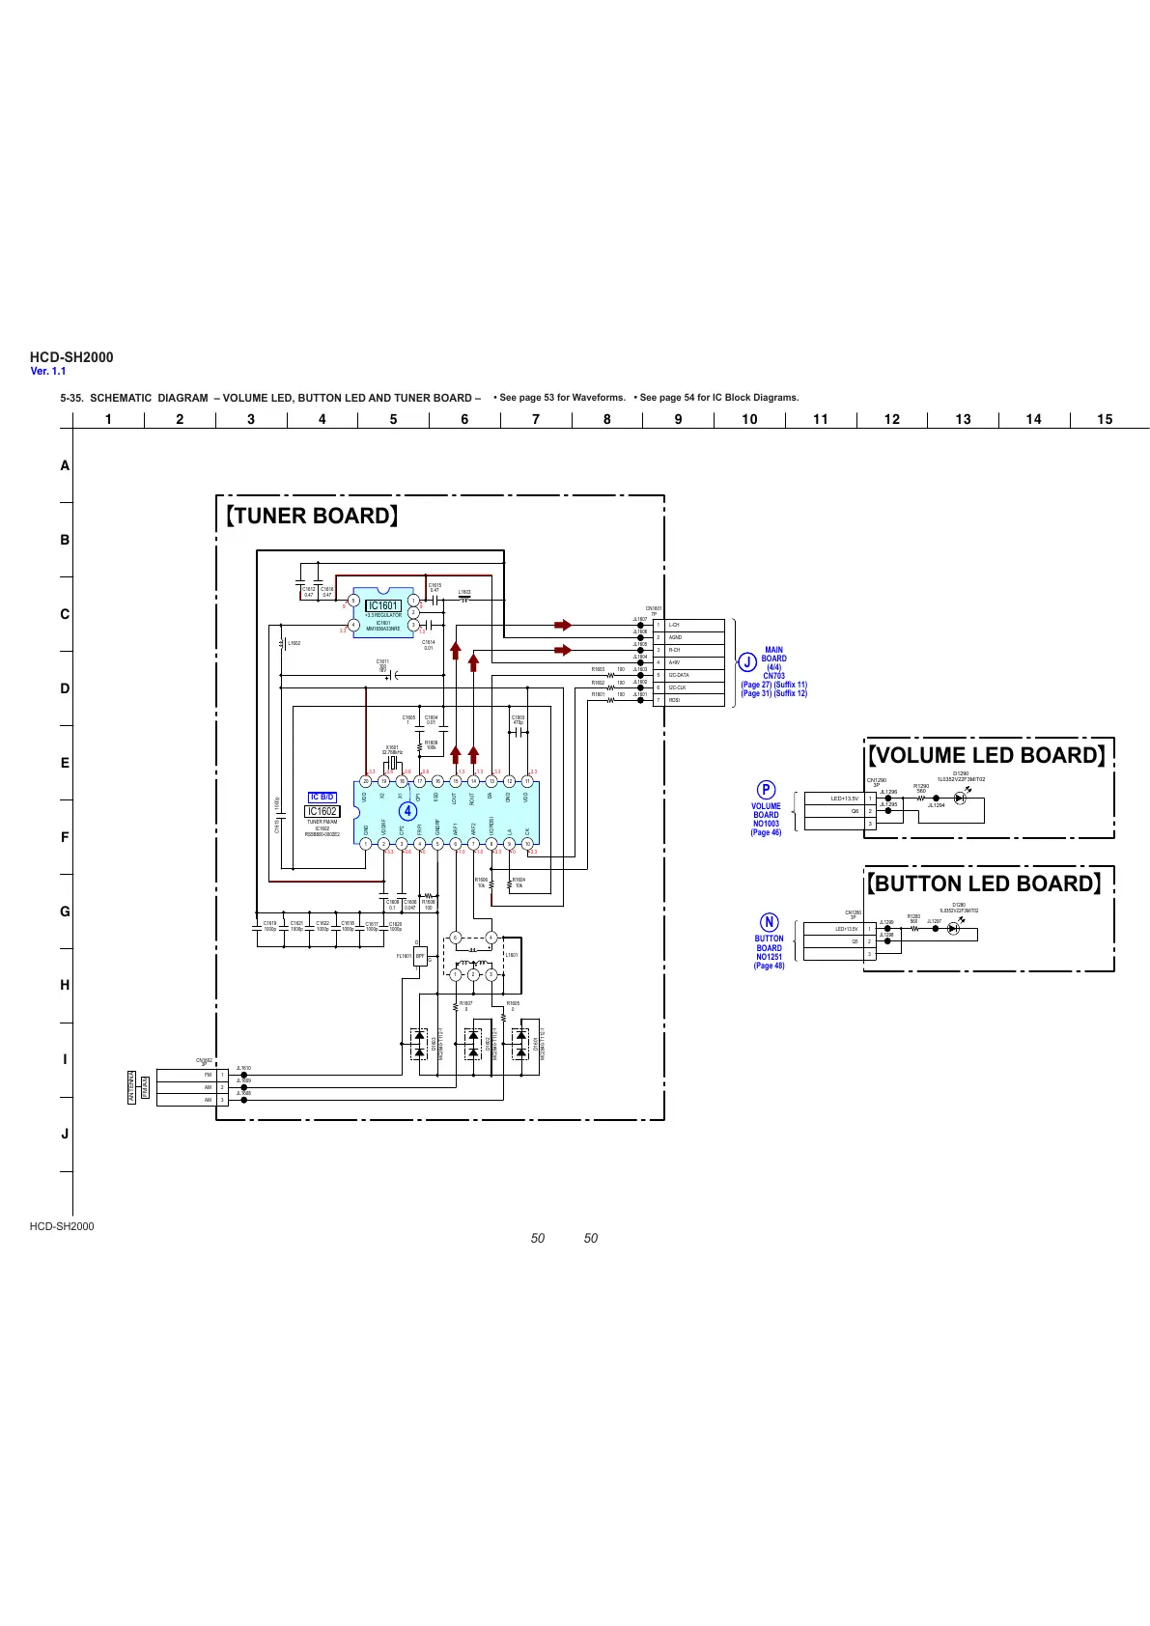Click the blue Ver. 1.1 text
The image size is (1150, 1626).
pos(48,372)
